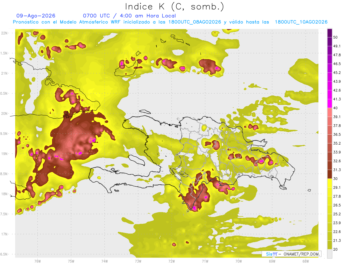Screen dimensions: 343x265
Task: Click the "Pronóstico con el Modelo Atmosférico WRF" subtitle line
Action: [170, 22]
